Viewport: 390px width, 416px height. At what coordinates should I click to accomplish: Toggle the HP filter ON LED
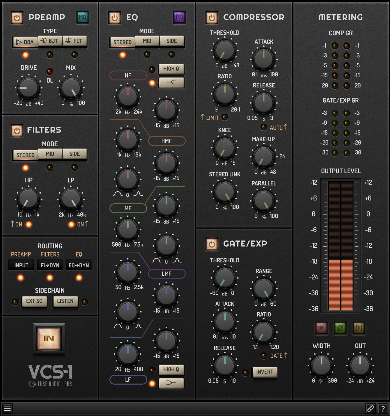pyautogui.click(x=29, y=224)
